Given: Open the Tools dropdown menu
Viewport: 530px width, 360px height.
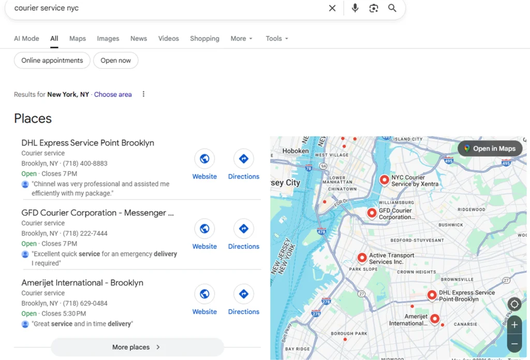Looking at the screenshot, I should [276, 38].
